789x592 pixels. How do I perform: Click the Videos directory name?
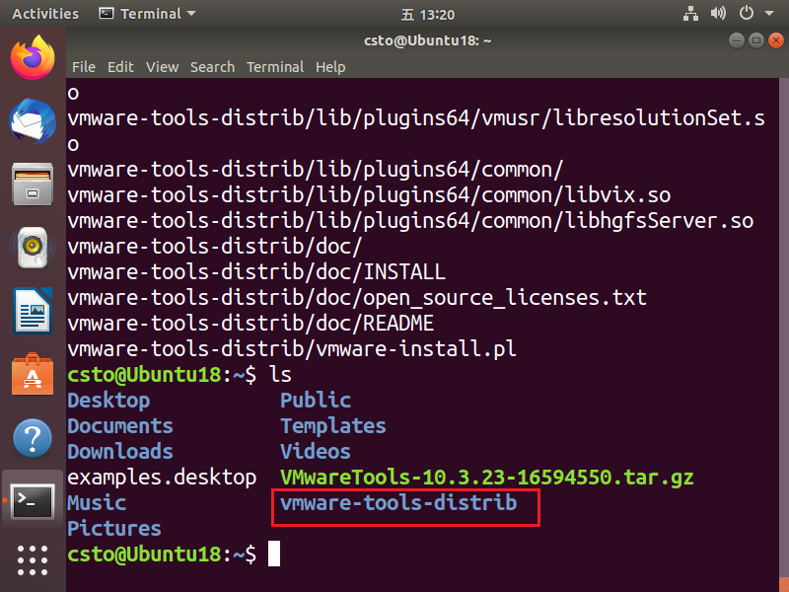[315, 452]
